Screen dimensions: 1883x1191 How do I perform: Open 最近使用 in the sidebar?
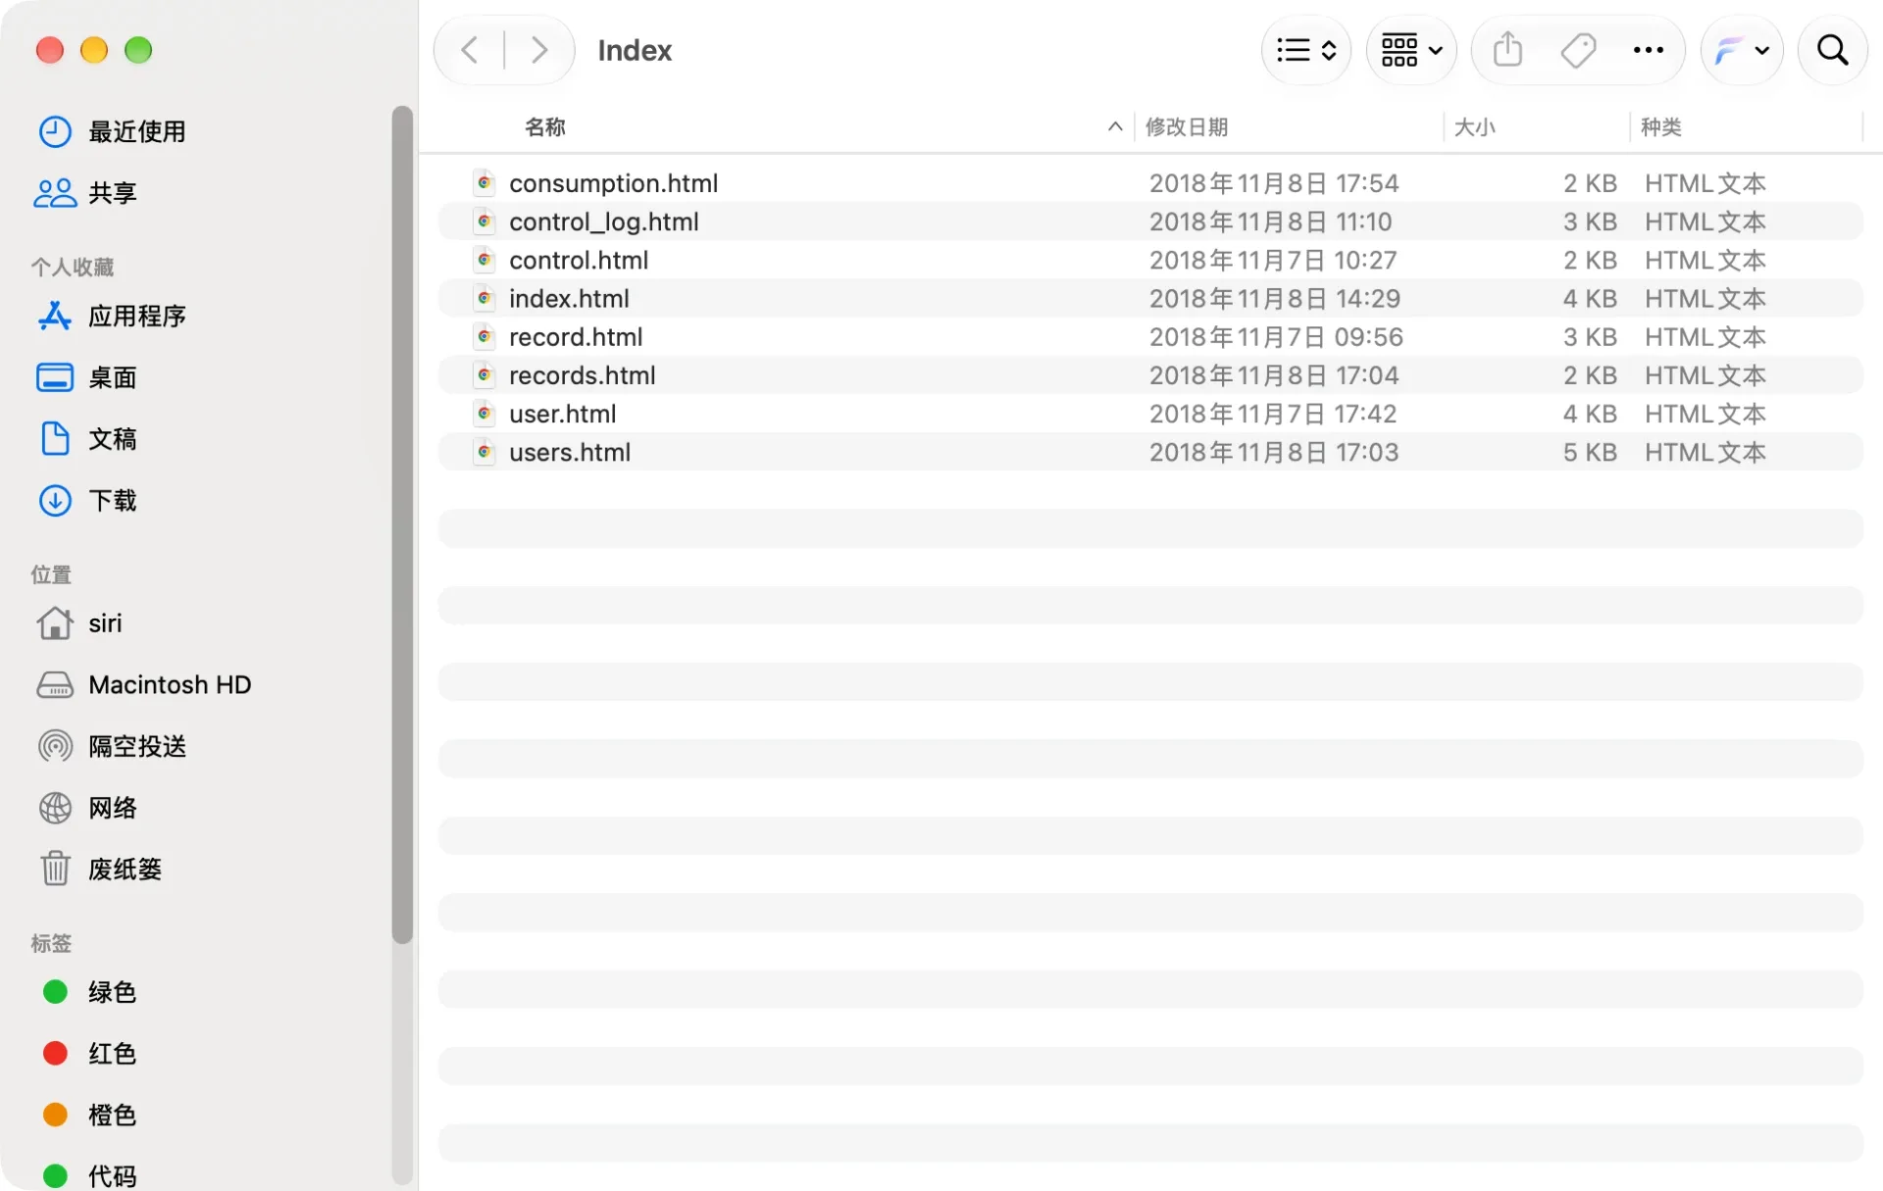[x=136, y=131]
